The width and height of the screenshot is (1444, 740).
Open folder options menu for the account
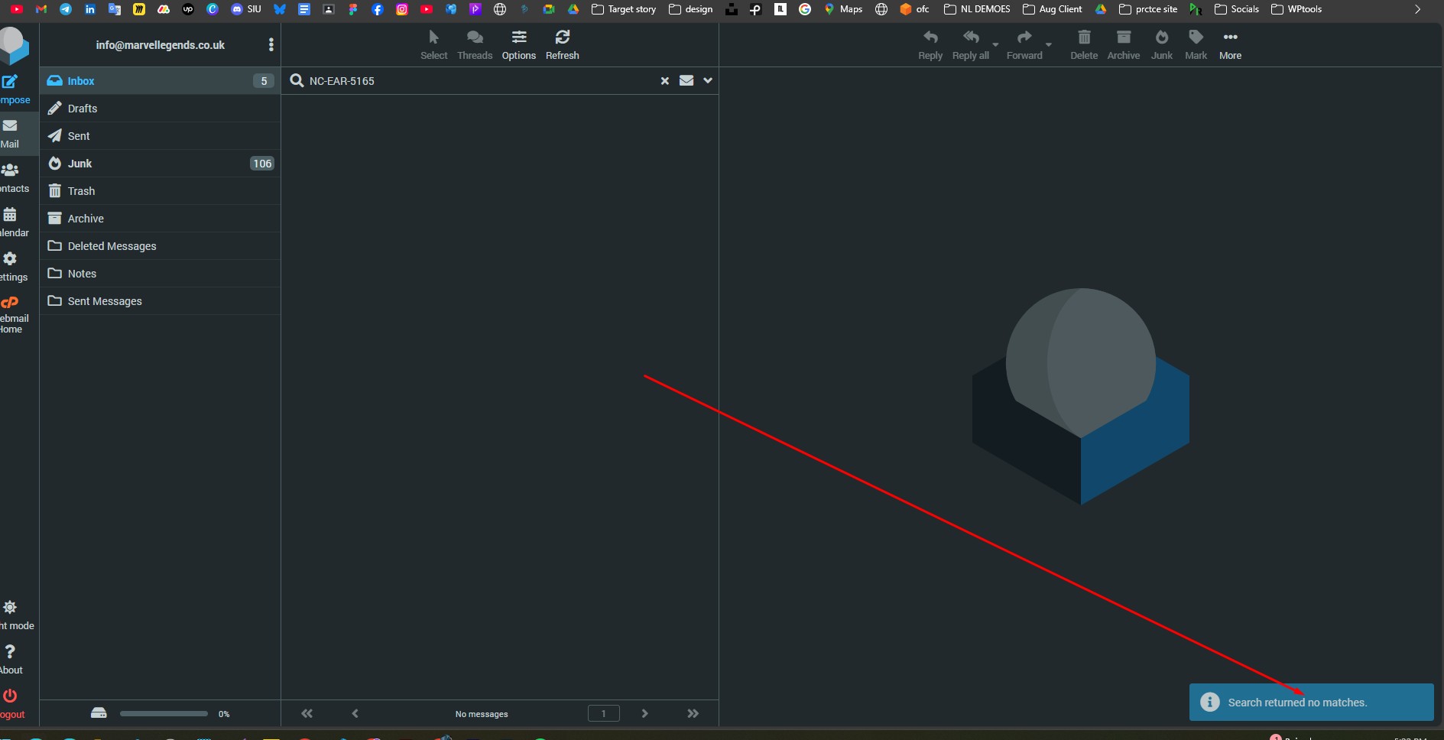point(271,44)
